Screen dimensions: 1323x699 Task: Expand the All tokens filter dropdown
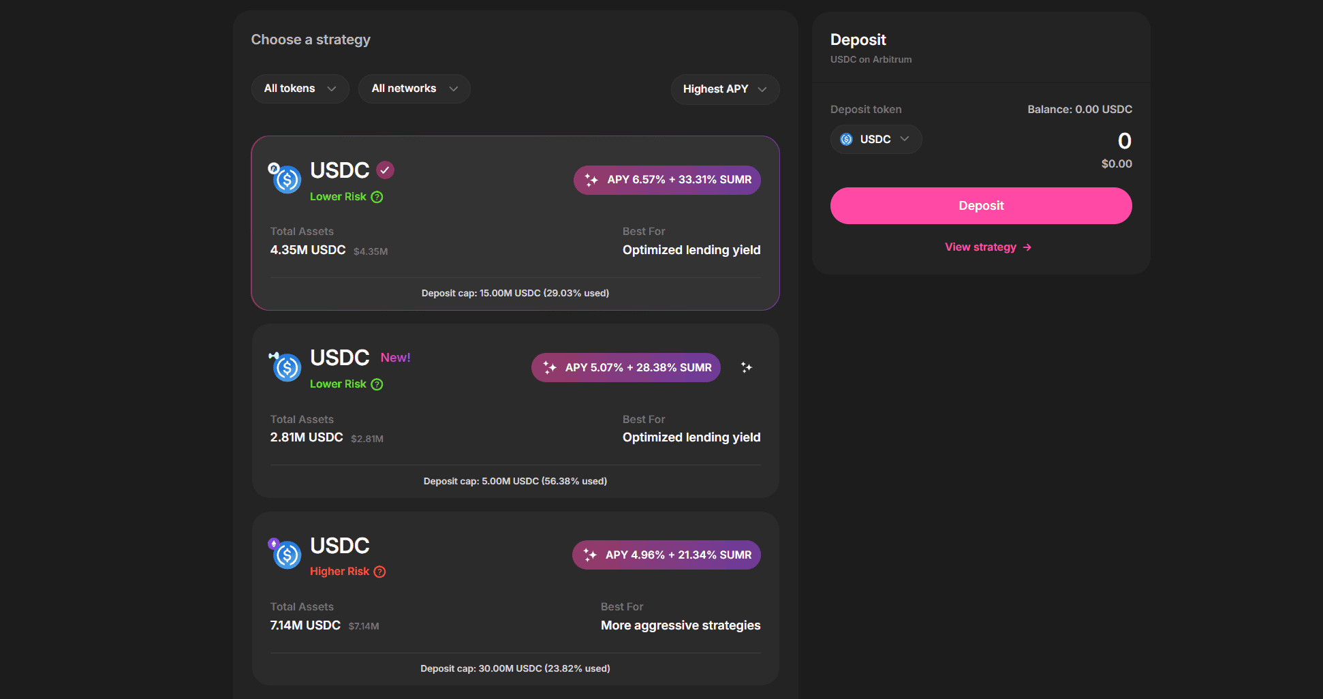[300, 89]
